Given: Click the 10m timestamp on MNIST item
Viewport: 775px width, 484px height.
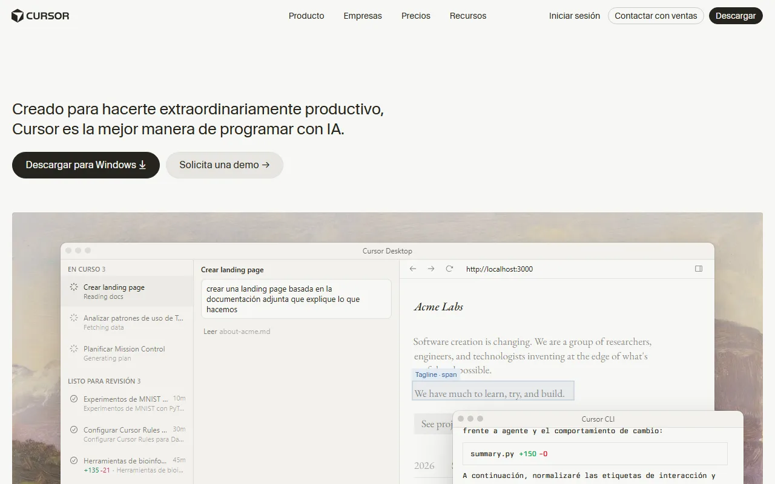Looking at the screenshot, I should pos(179,399).
